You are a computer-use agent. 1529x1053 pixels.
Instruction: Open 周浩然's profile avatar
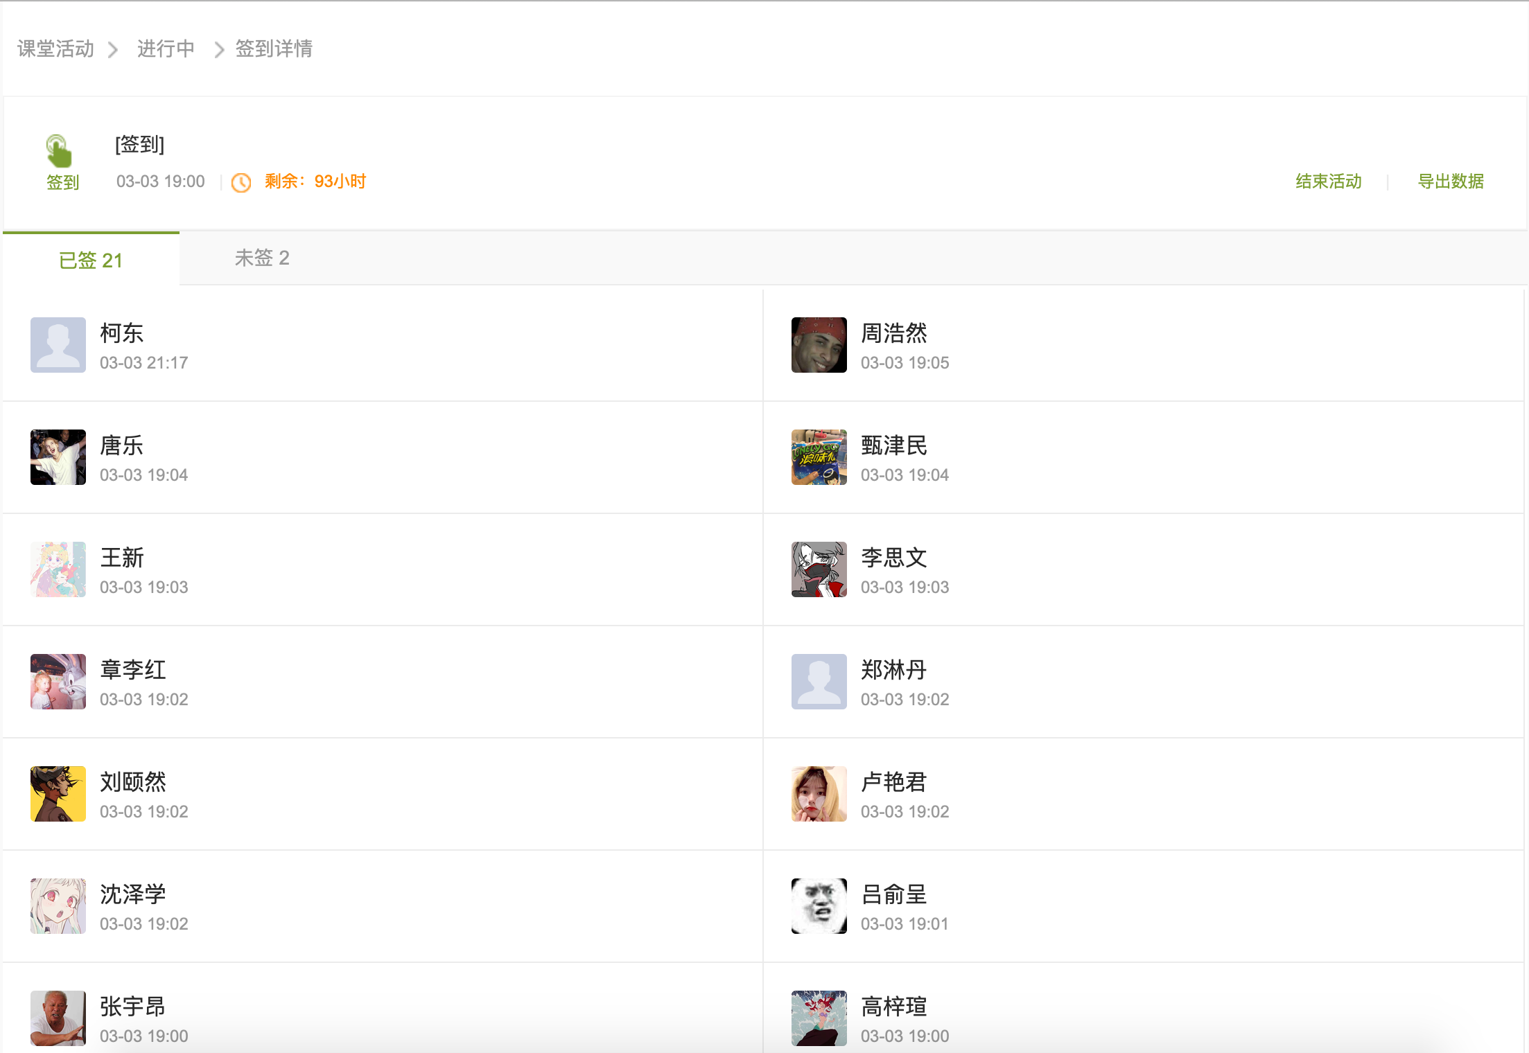(x=819, y=345)
